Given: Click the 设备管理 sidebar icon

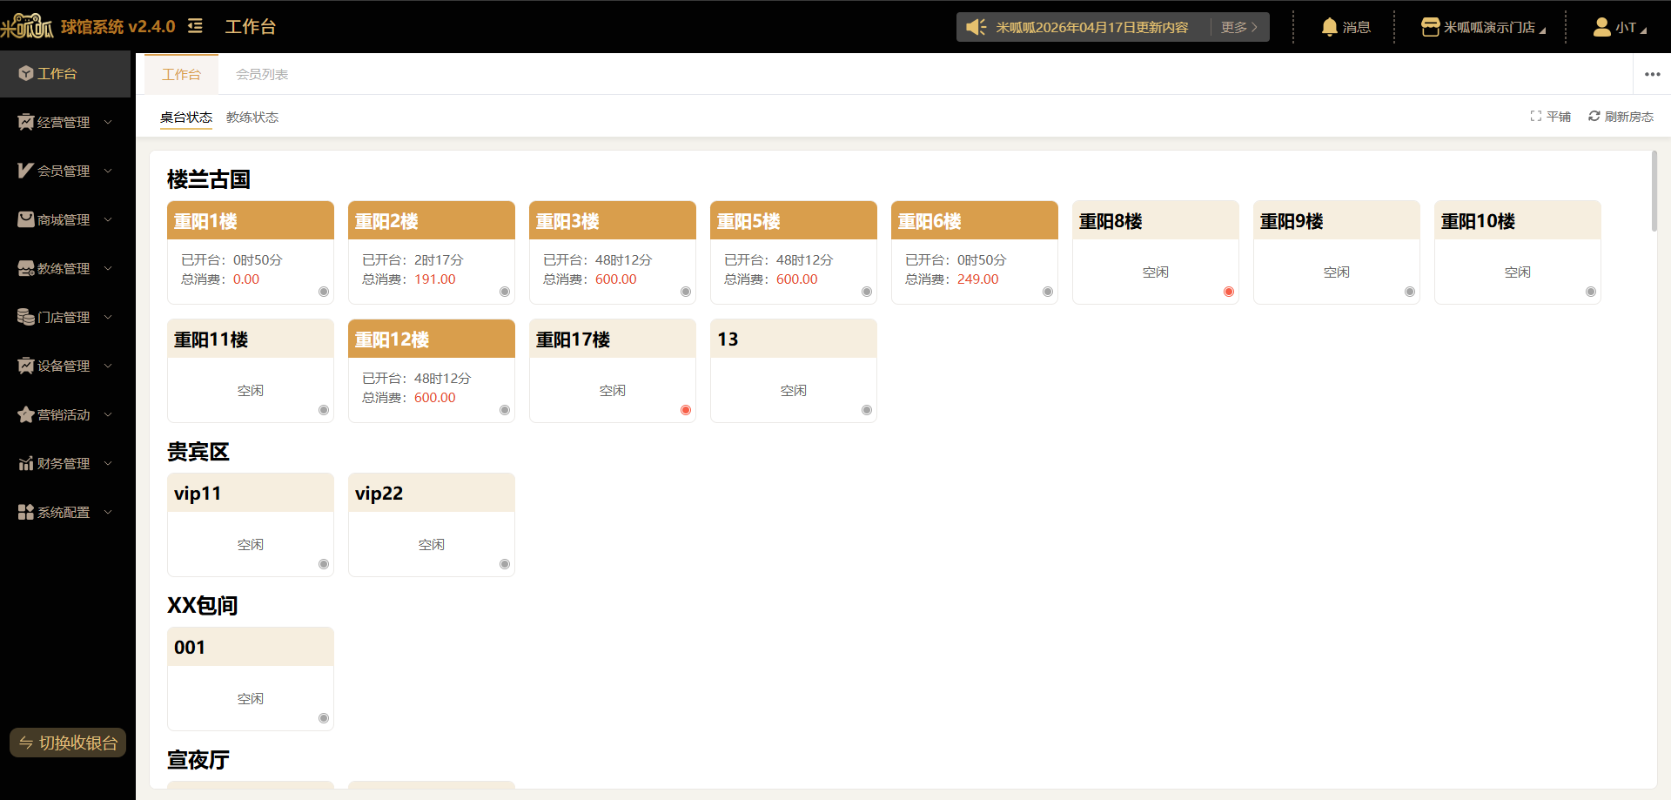Looking at the screenshot, I should [26, 366].
